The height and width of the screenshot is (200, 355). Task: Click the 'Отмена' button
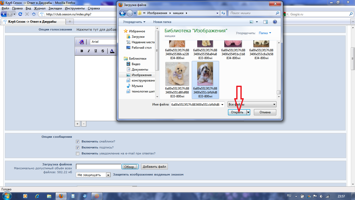coord(265,112)
